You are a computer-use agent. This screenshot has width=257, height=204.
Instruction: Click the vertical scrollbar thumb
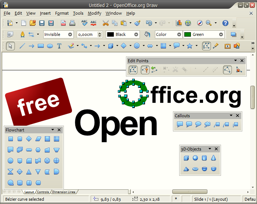point(253,97)
